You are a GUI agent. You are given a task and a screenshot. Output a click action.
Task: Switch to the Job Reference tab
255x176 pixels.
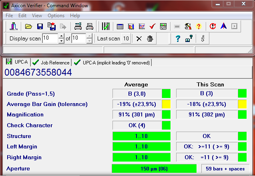click(x=51, y=62)
